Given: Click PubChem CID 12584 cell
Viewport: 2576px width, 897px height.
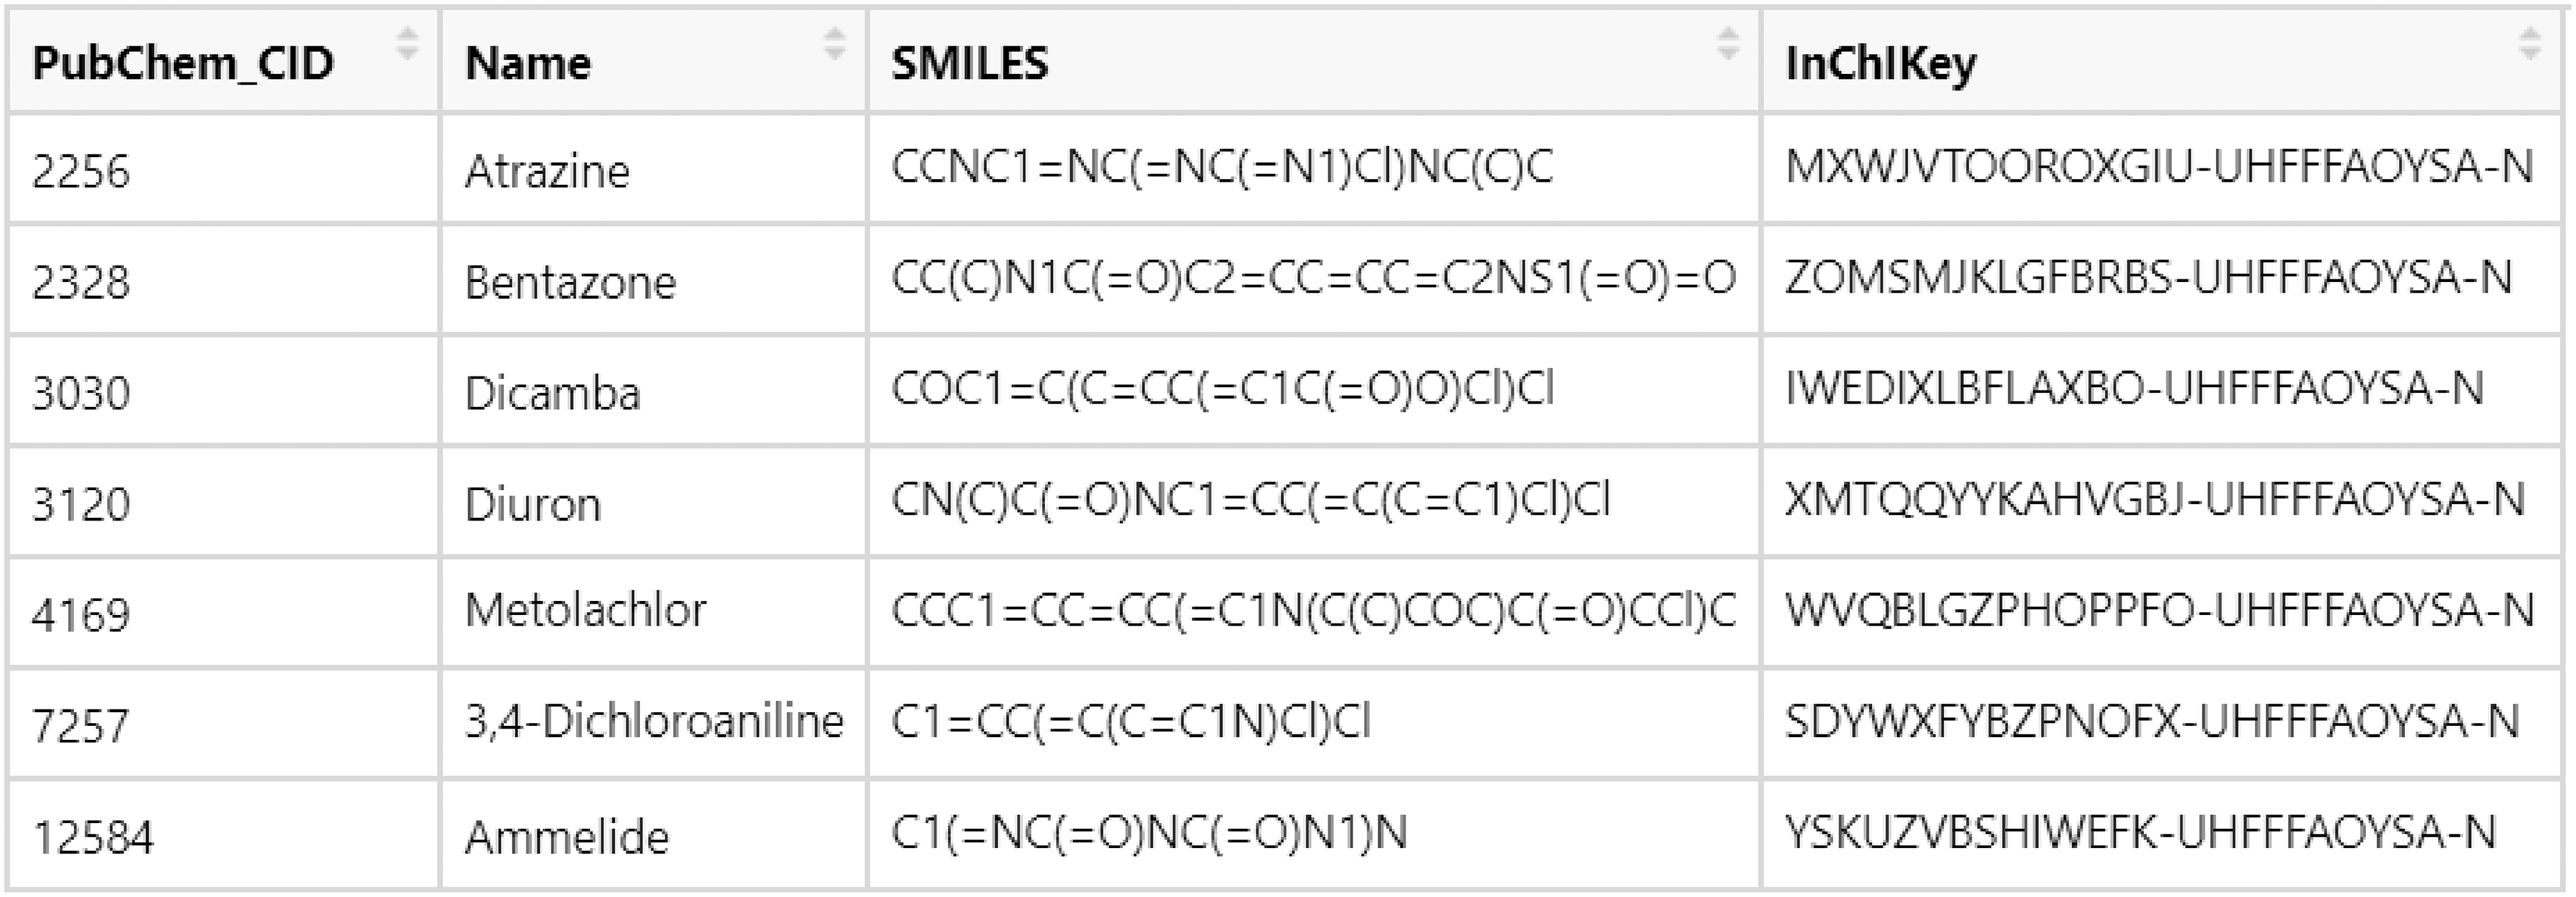Looking at the screenshot, I should click(x=93, y=837).
